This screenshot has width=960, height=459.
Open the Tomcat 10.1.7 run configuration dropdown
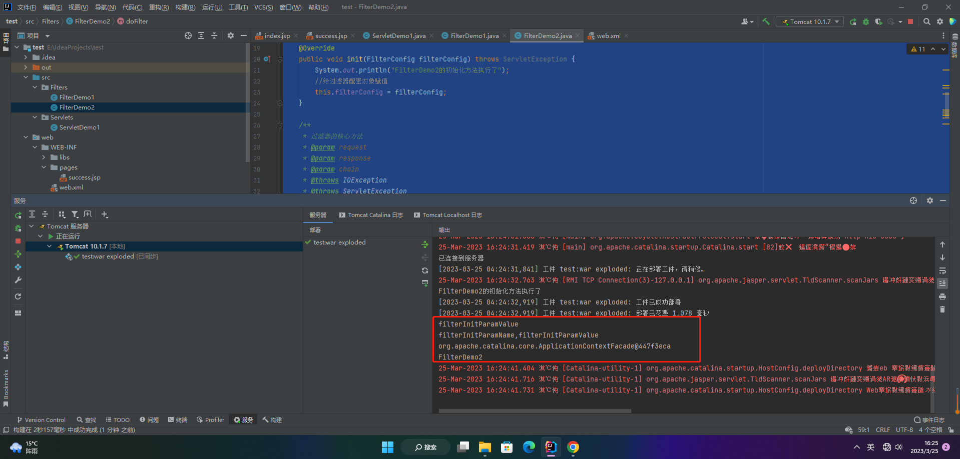click(x=810, y=21)
